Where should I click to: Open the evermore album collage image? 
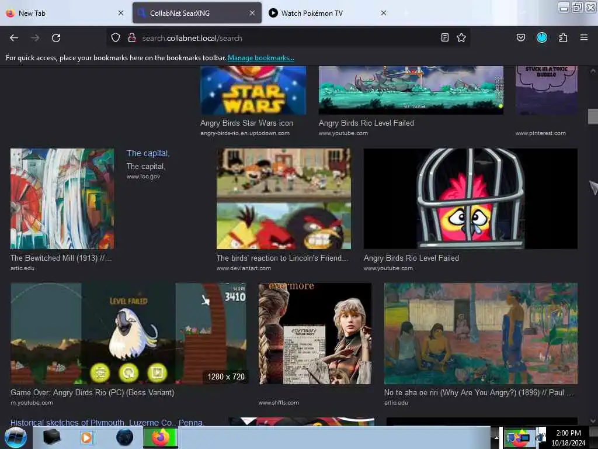(x=315, y=333)
